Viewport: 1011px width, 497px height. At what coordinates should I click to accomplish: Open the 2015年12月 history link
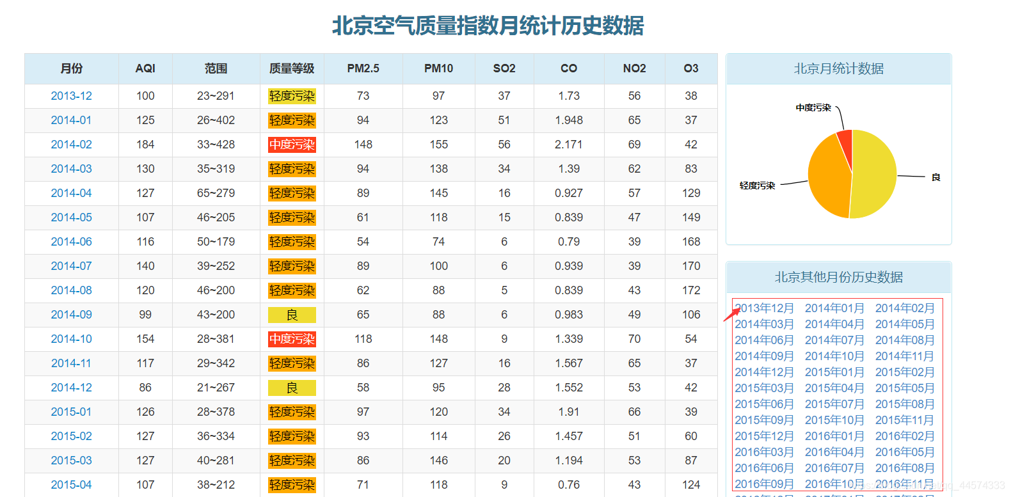pos(765,436)
